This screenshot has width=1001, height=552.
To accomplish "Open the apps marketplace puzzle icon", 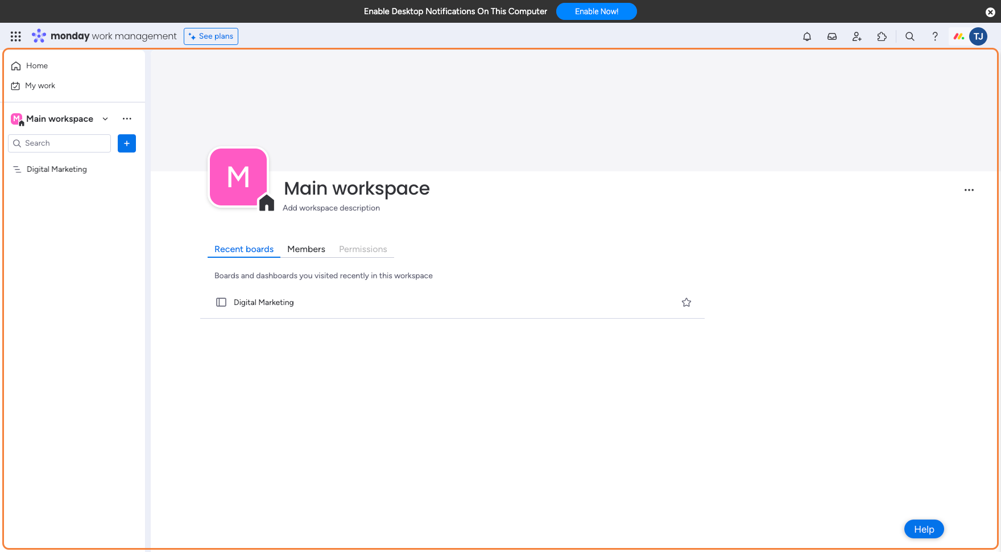I will pos(882,36).
